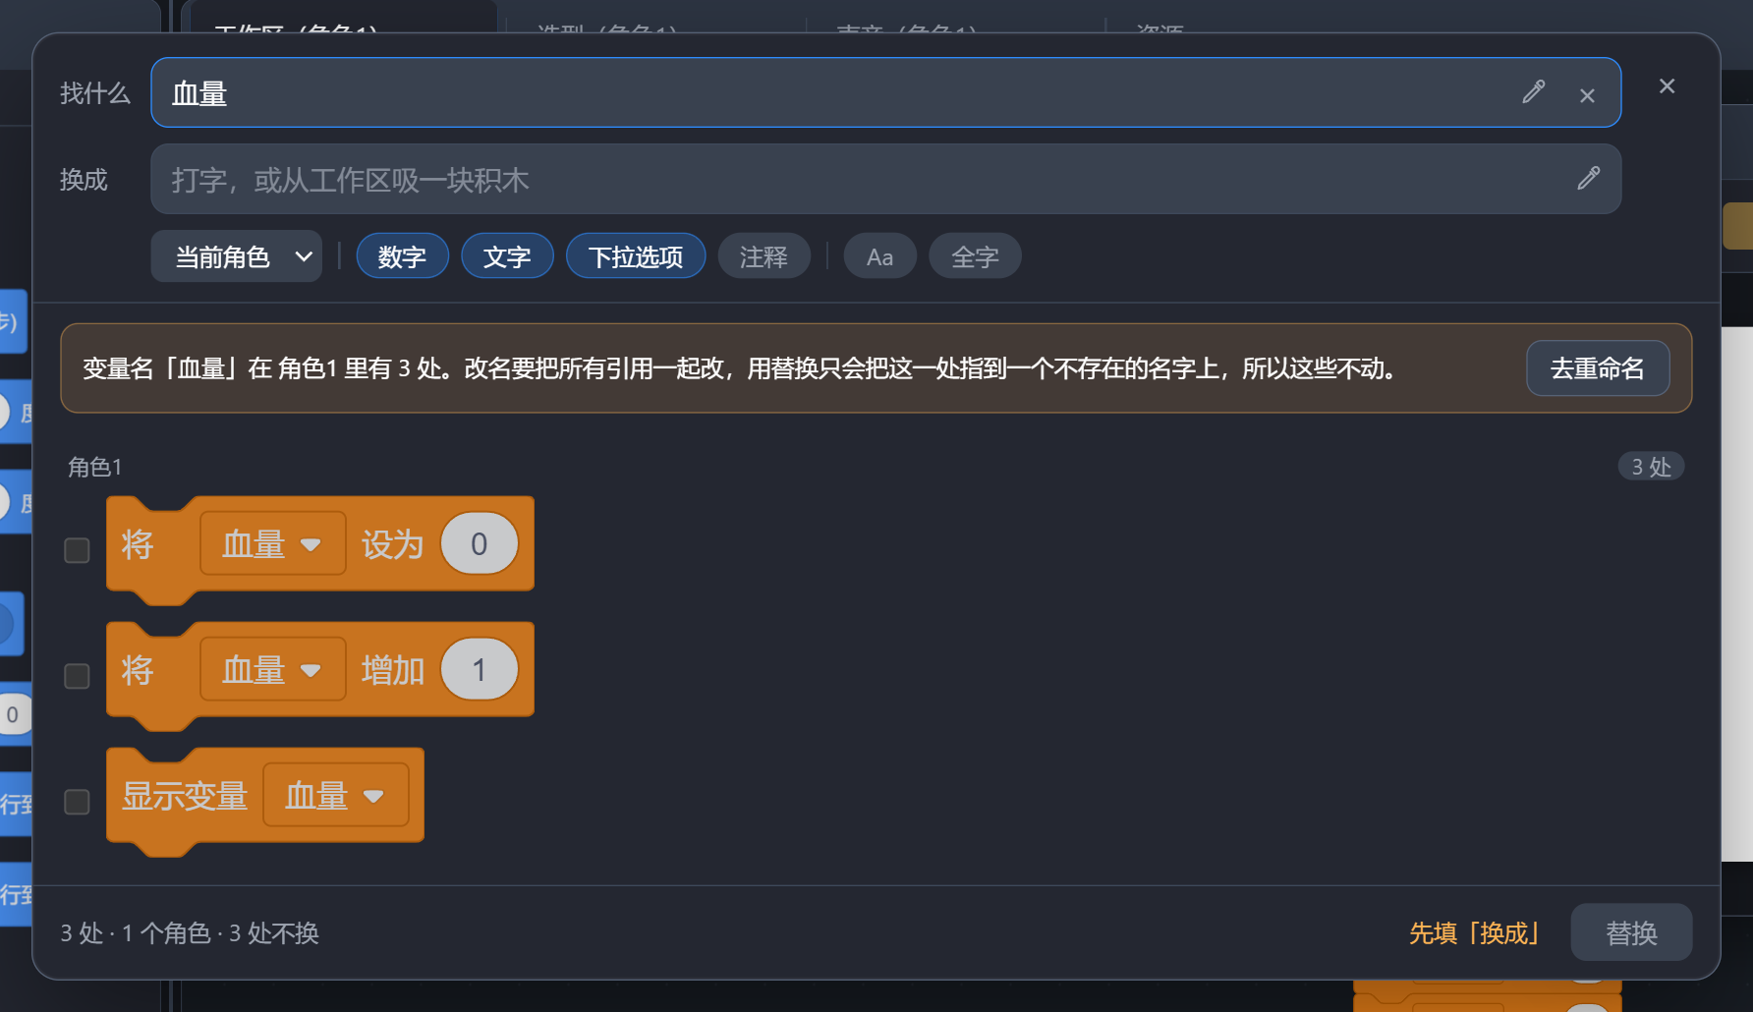Open 血量 dropdown in the 增加 block
The height and width of the screenshot is (1012, 1753).
(x=272, y=669)
